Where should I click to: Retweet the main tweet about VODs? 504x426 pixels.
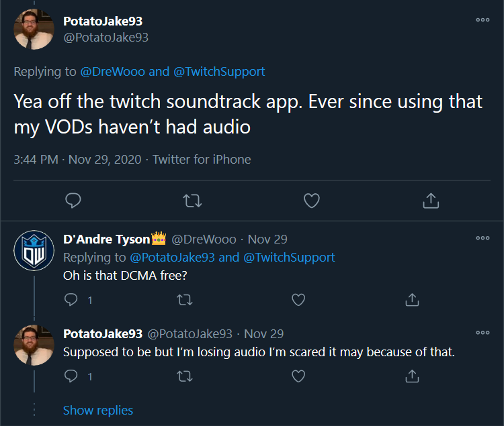[193, 200]
